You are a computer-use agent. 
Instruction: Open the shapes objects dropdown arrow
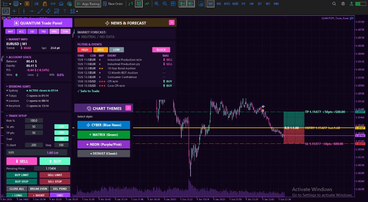(x=77, y=11)
